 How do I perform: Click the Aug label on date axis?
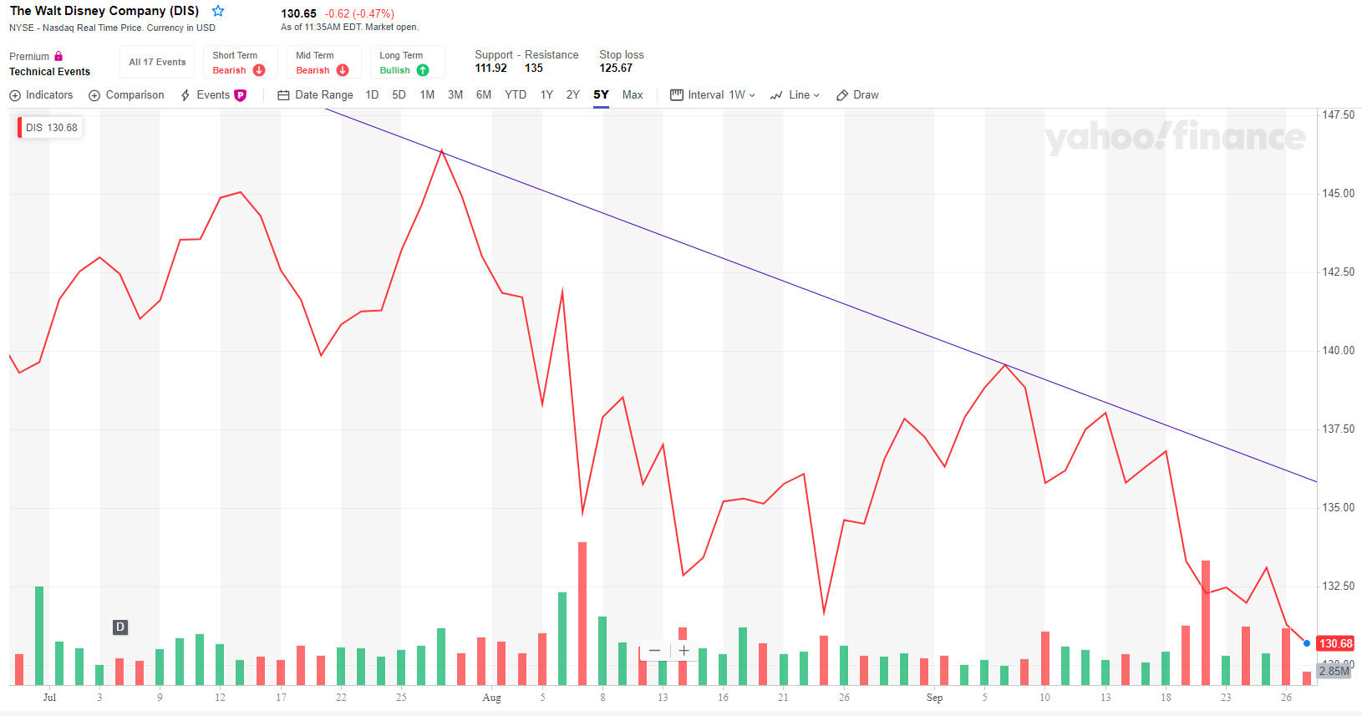(492, 698)
